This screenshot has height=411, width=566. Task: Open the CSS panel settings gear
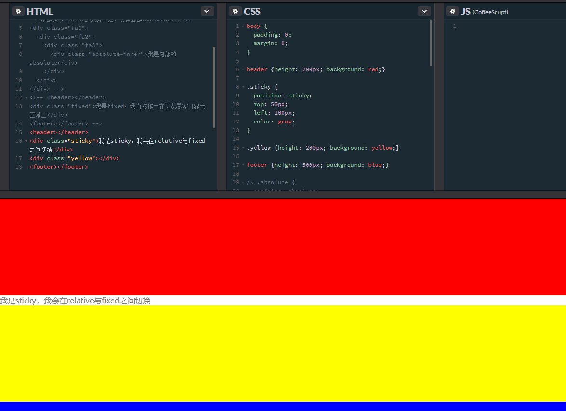pos(235,11)
